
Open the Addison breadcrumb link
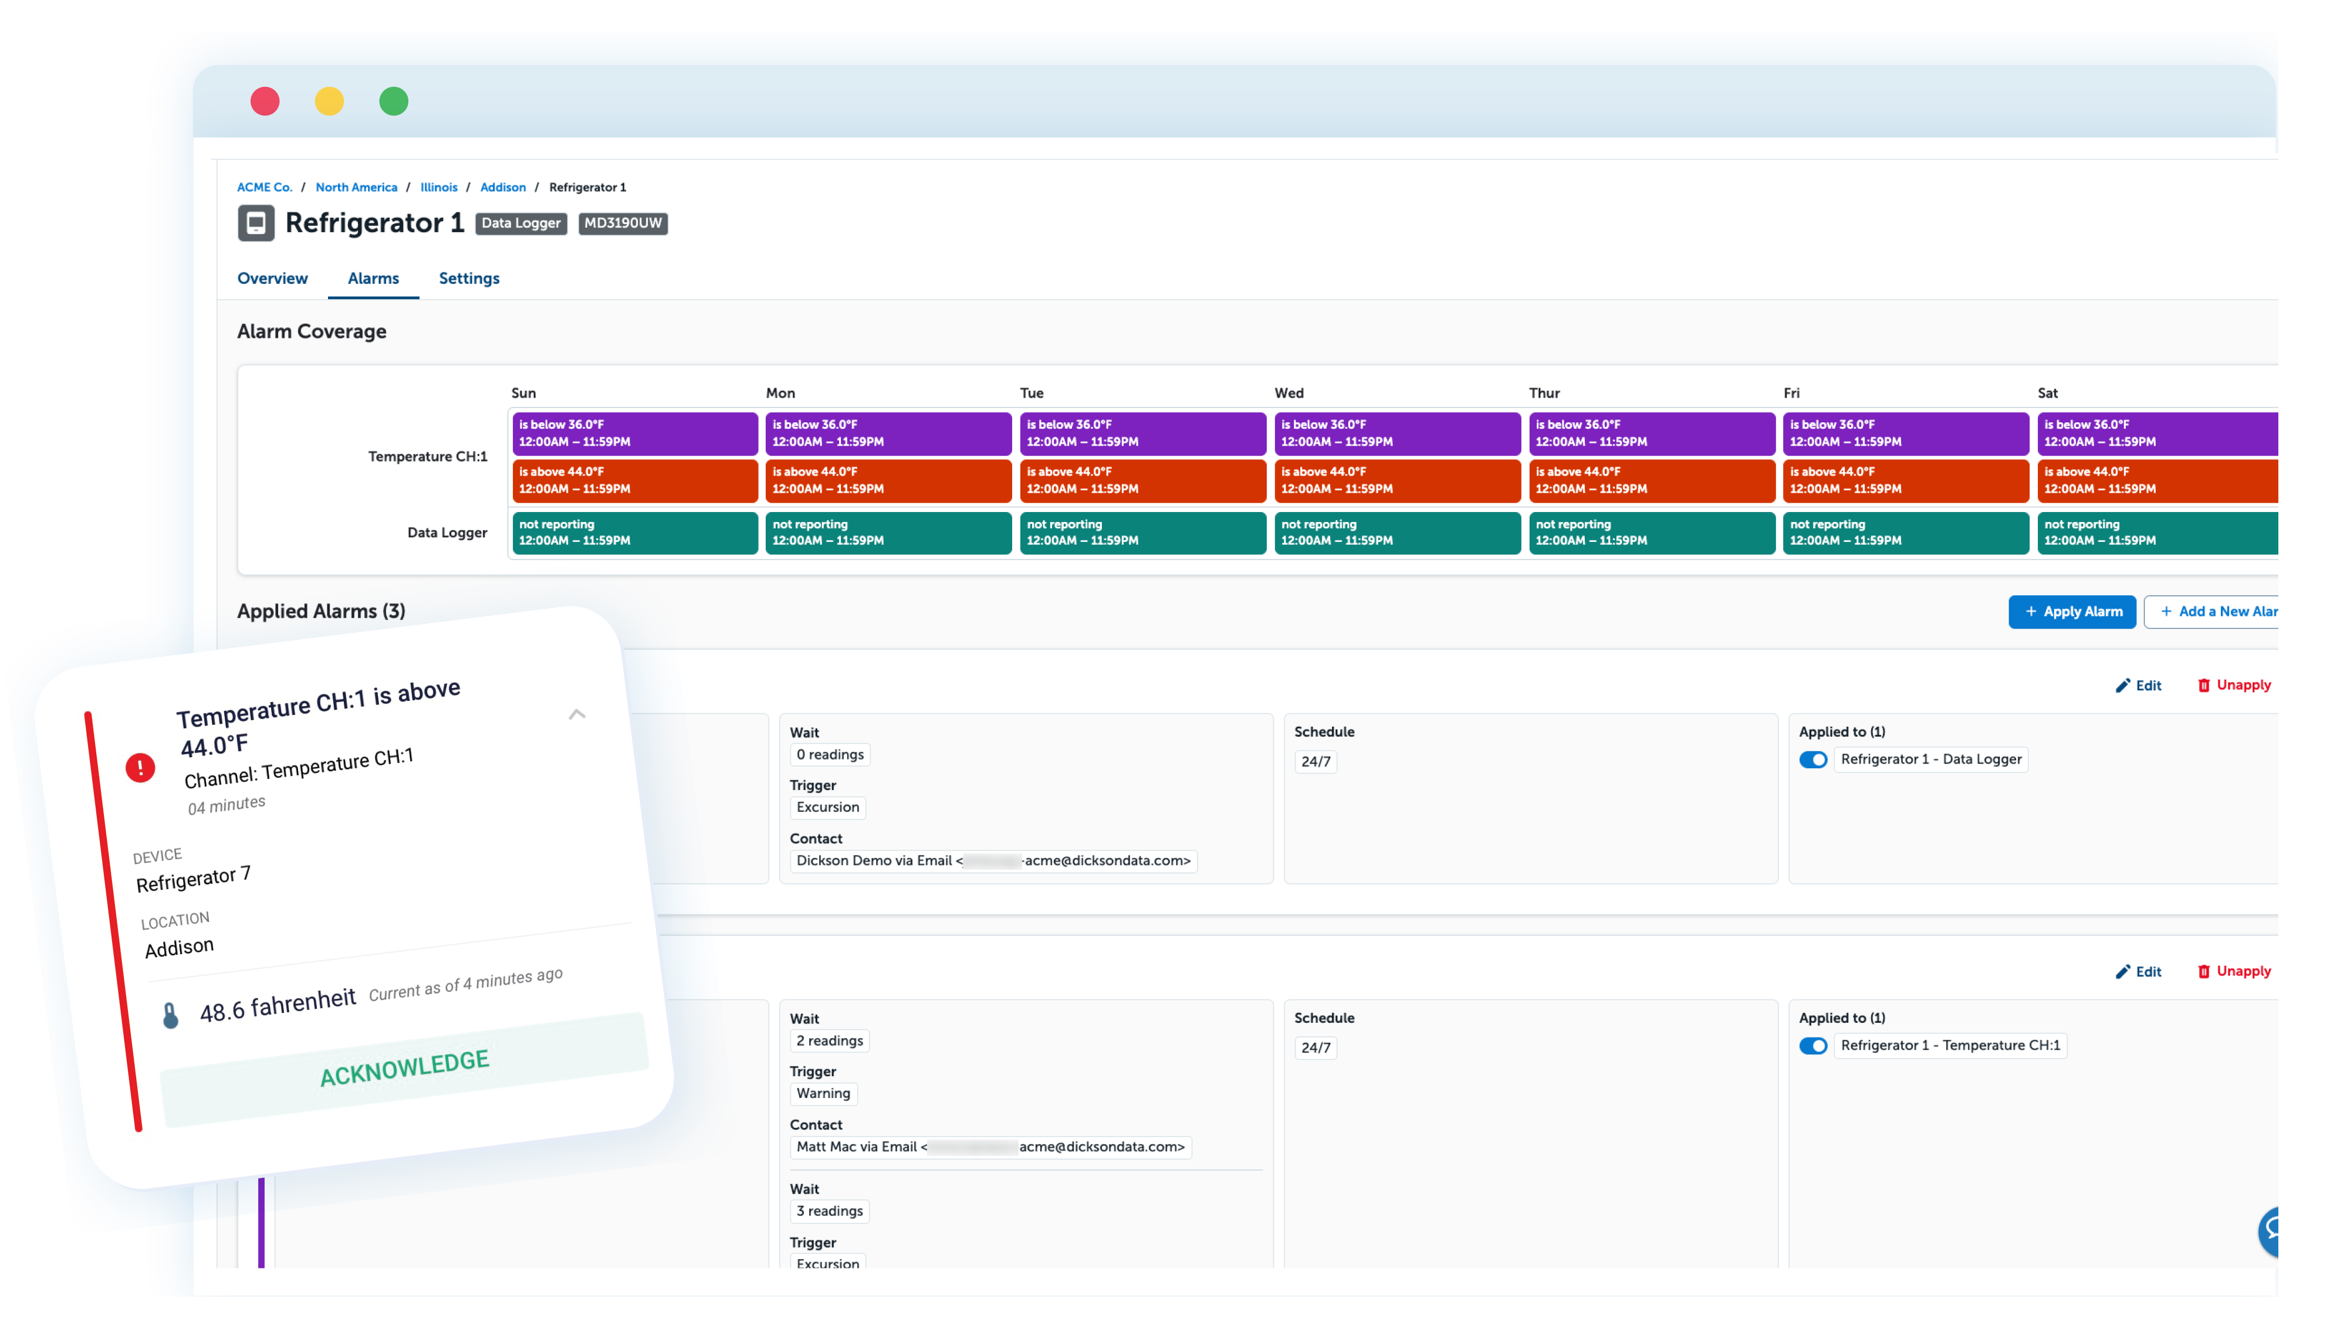coord(502,187)
